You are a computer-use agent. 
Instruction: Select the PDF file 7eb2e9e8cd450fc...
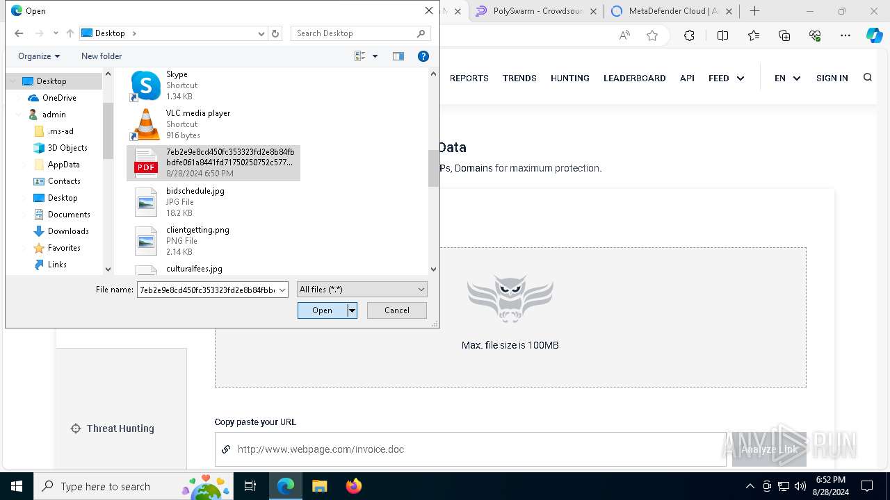pos(213,162)
